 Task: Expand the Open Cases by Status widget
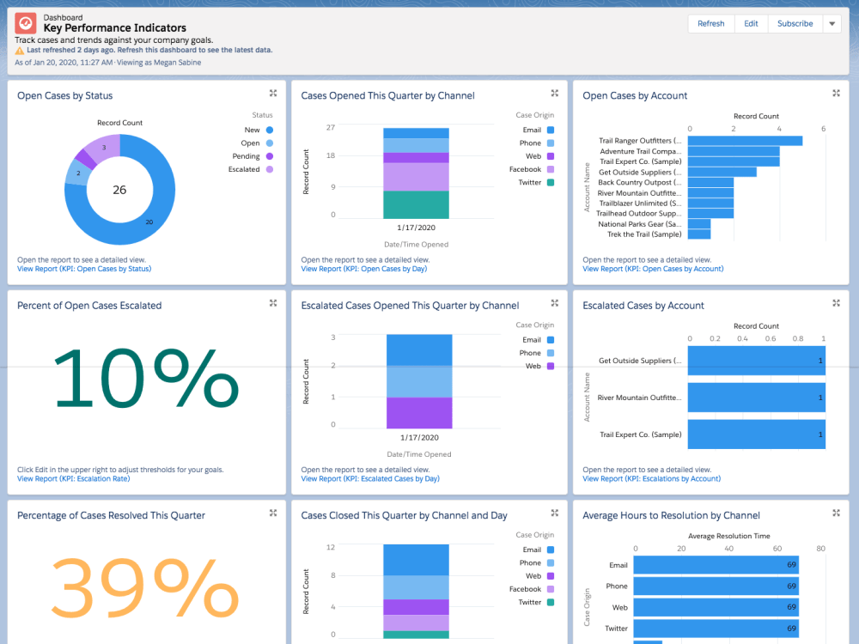click(x=272, y=93)
